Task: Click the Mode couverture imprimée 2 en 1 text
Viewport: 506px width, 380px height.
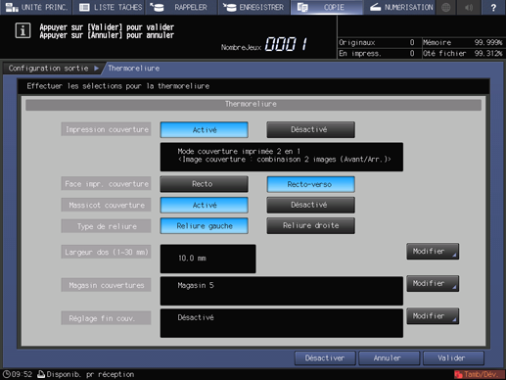Action: 239,151
